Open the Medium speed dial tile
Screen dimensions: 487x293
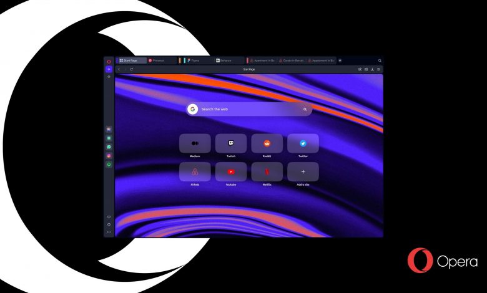point(195,143)
